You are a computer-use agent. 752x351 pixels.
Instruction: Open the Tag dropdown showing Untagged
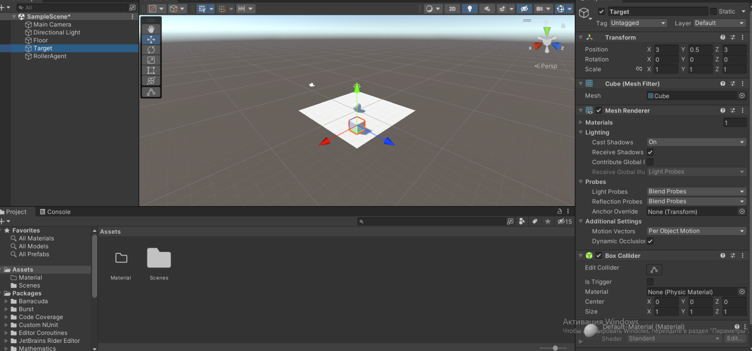tap(638, 23)
